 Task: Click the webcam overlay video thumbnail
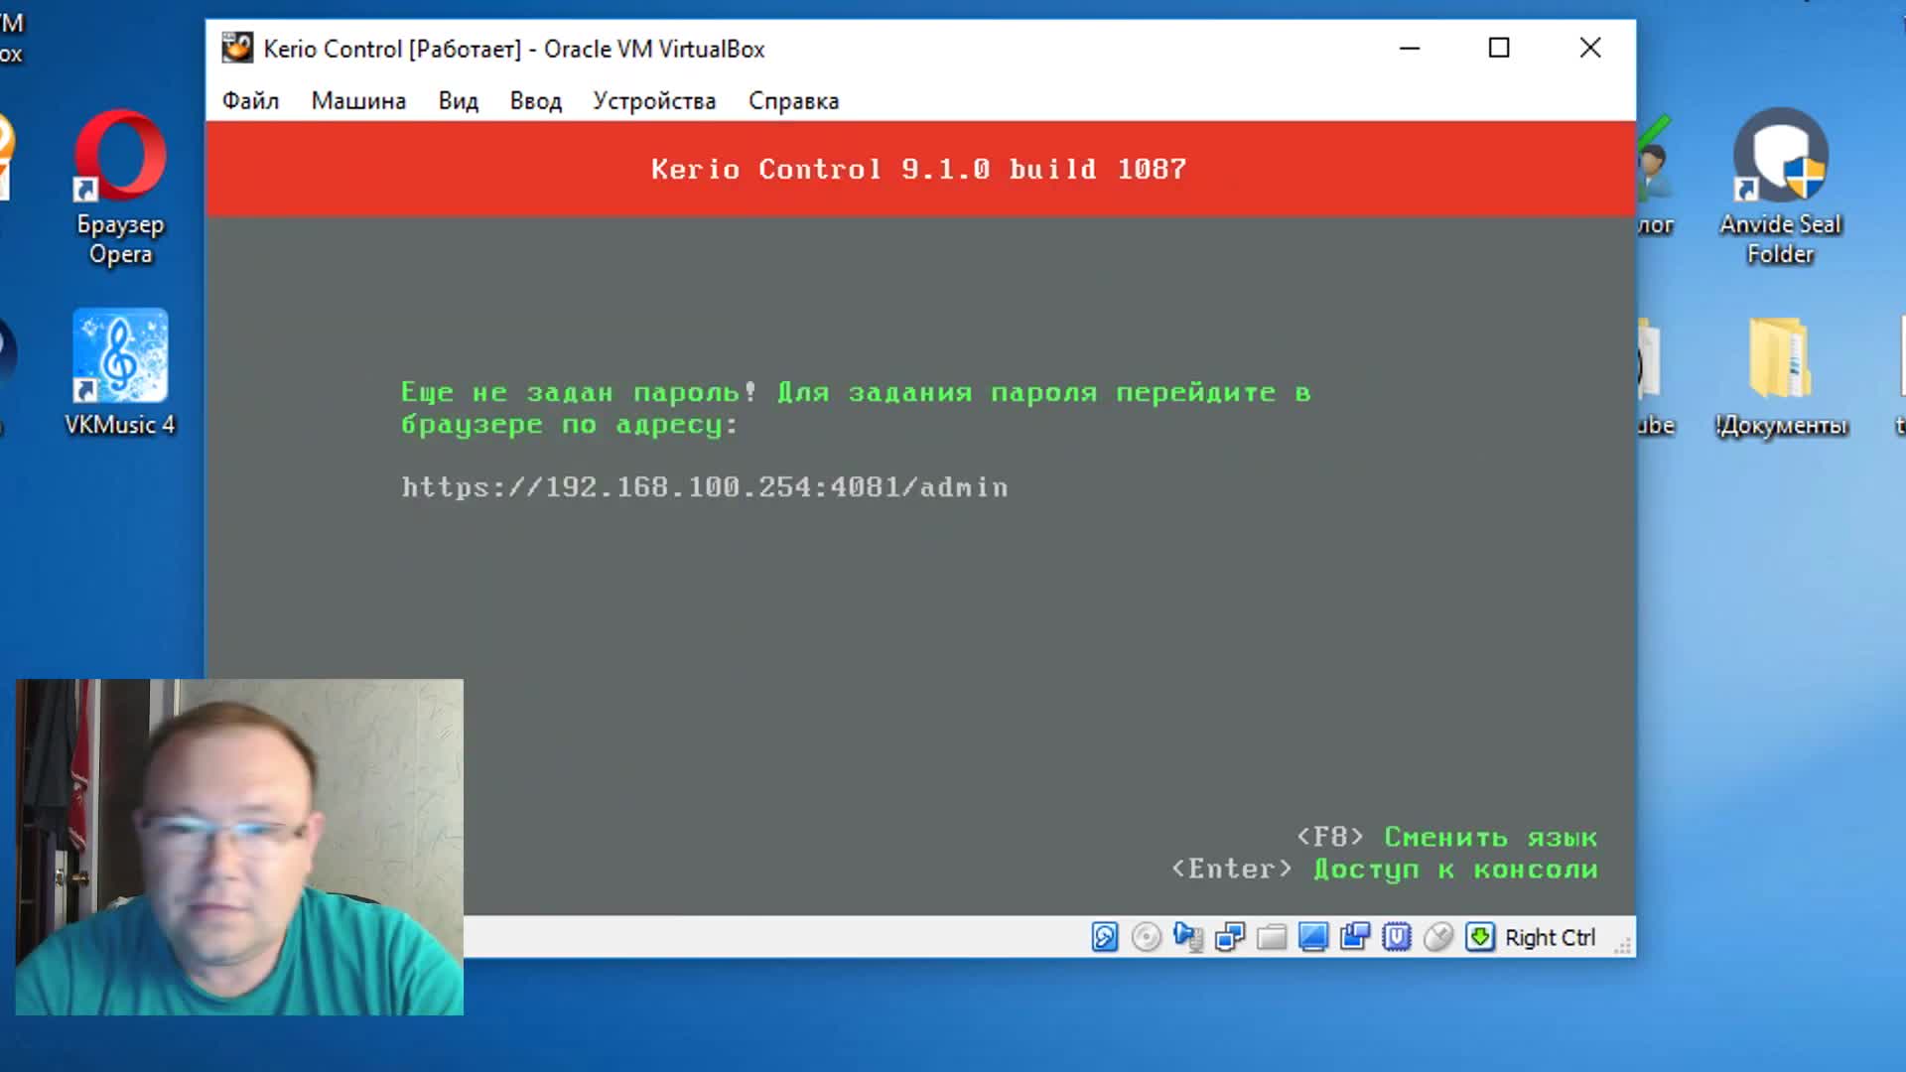click(239, 847)
